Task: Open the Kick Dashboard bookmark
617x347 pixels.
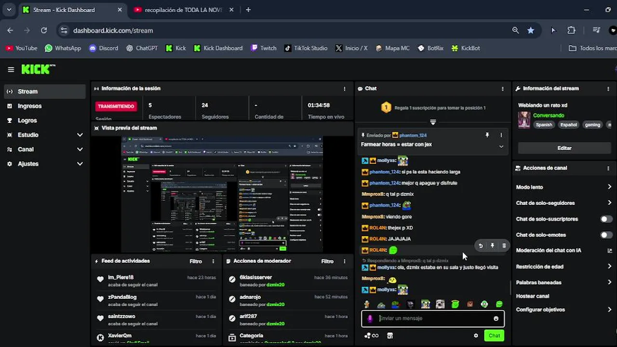Action: click(218, 48)
